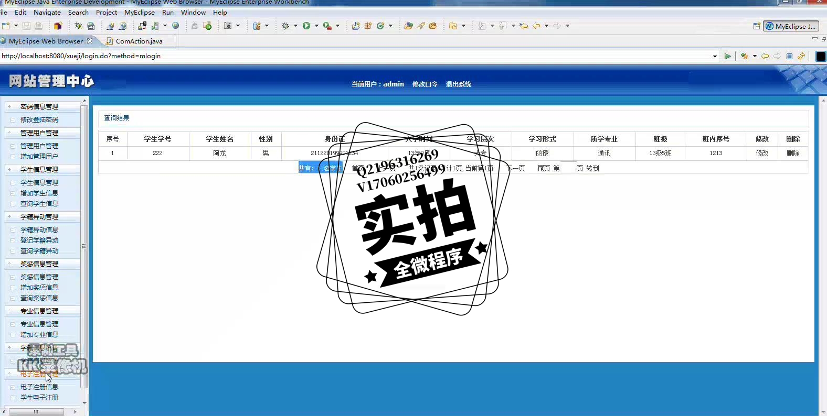
Task: Open the Help menu
Action: pos(220,12)
